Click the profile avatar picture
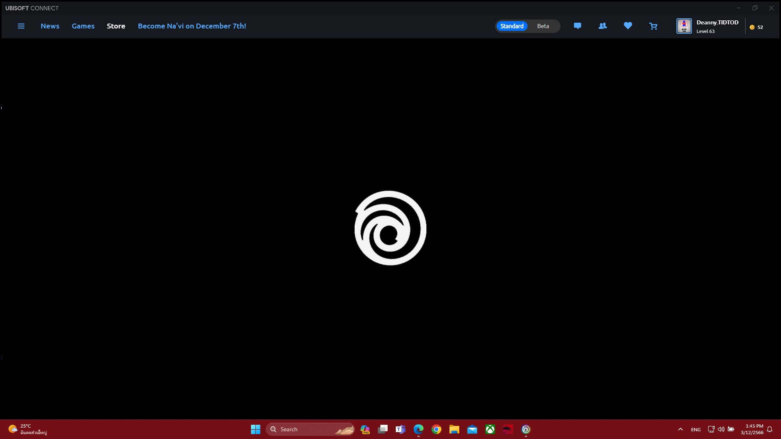781x439 pixels. click(x=684, y=26)
